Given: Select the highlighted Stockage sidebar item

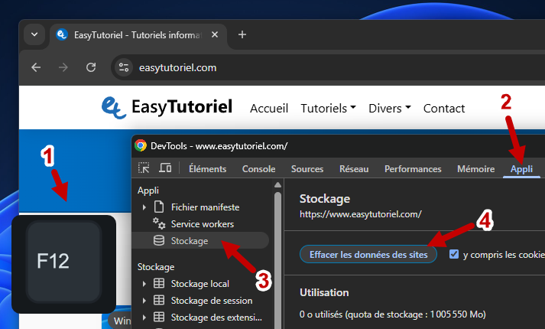Looking at the screenshot, I should coord(200,241).
